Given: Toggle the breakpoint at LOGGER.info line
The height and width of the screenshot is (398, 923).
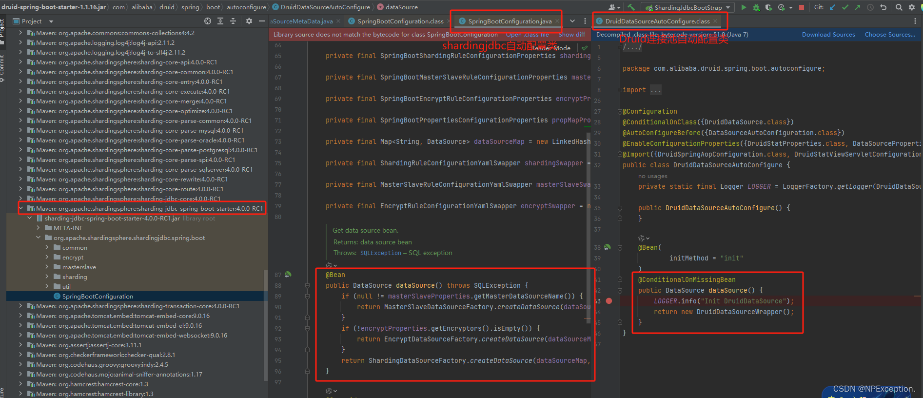Looking at the screenshot, I should point(609,301).
